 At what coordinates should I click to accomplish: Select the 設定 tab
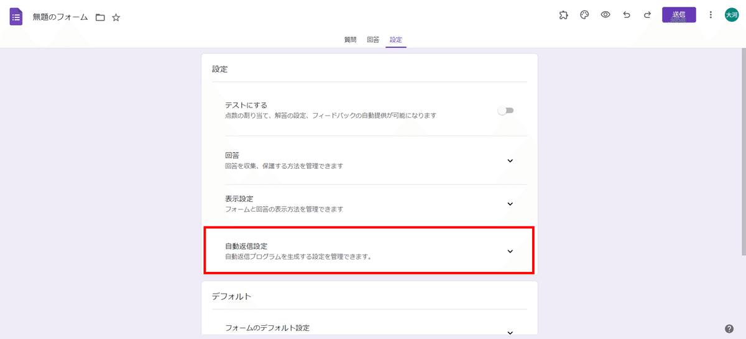coord(396,40)
